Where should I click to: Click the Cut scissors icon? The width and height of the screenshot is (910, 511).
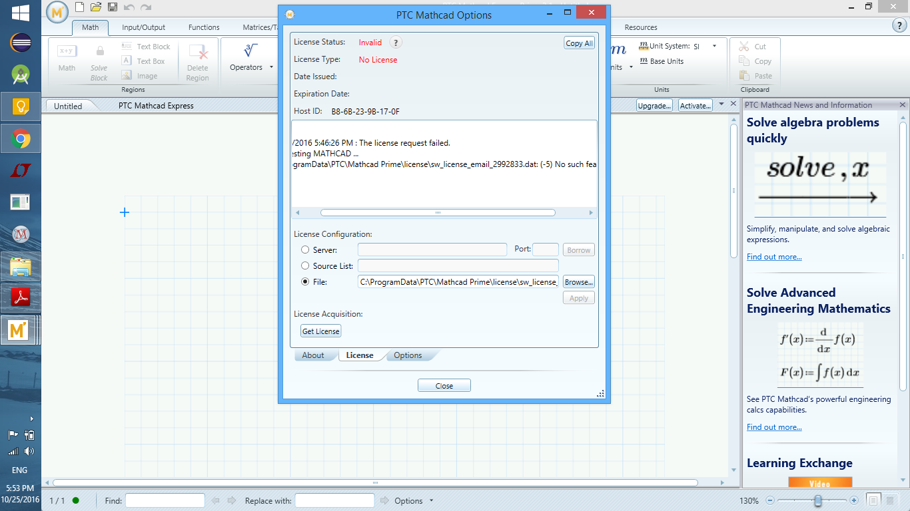coord(744,47)
